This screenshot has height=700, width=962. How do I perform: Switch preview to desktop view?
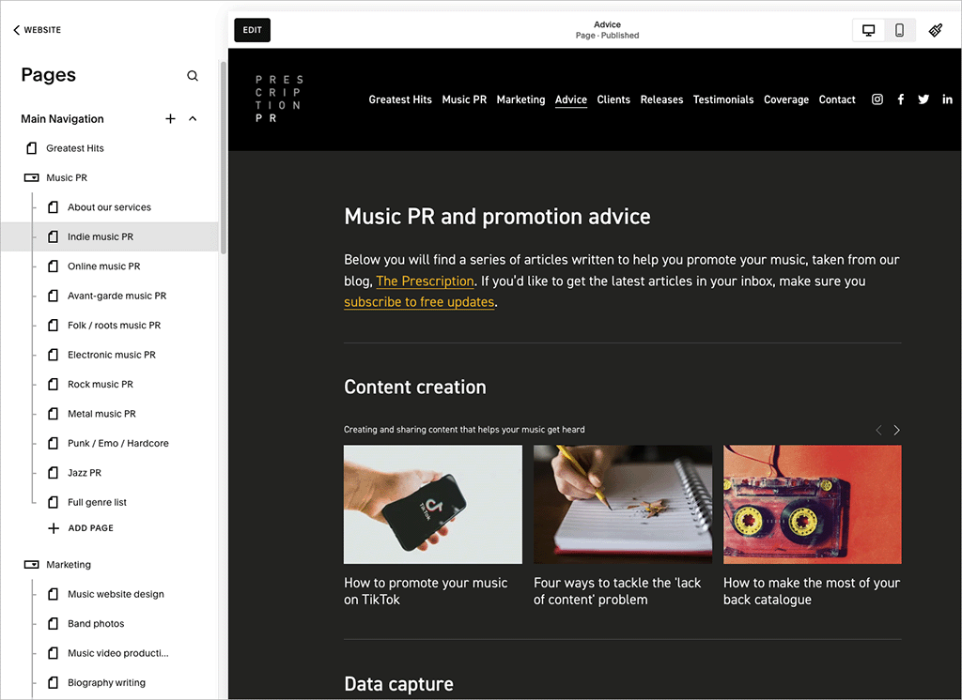pos(867,29)
